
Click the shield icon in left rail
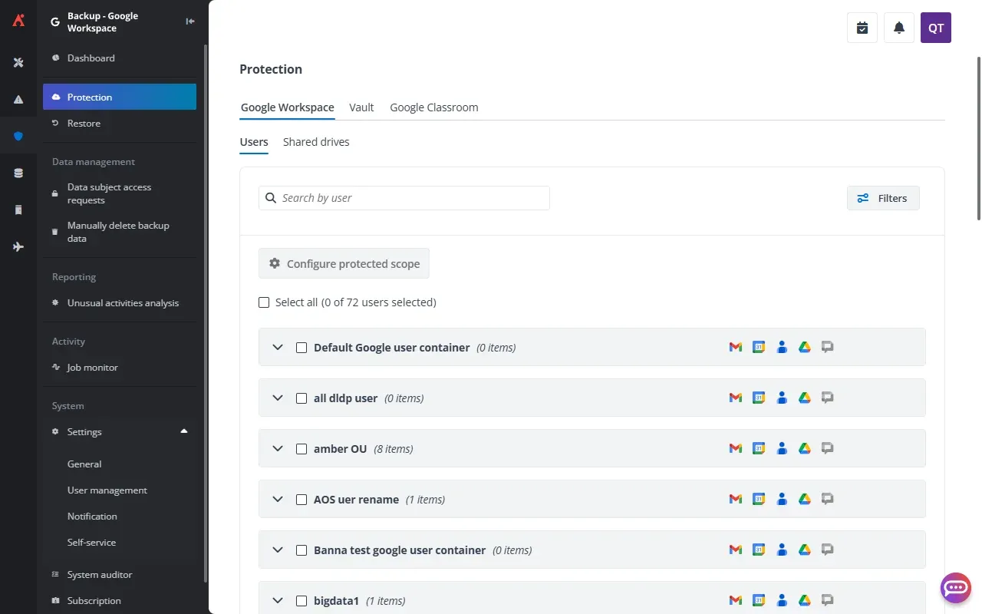(x=18, y=136)
